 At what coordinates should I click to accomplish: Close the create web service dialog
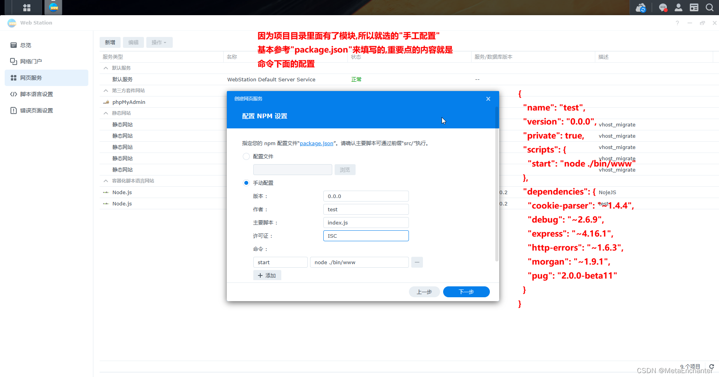click(x=488, y=99)
